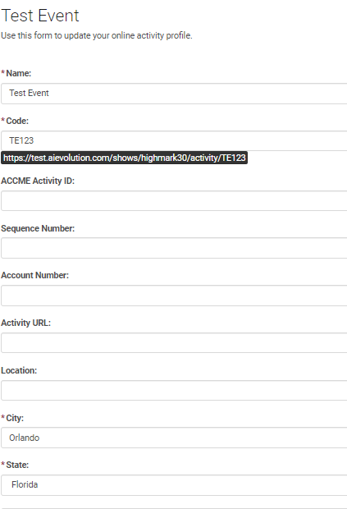The width and height of the screenshot is (347, 509).
Task: Click the Name input field
Action: tap(174, 94)
